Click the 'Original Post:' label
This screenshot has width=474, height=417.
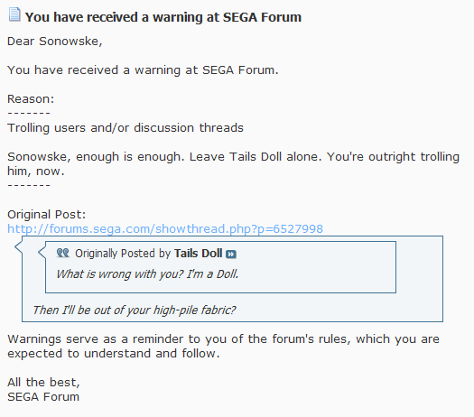[47, 215]
